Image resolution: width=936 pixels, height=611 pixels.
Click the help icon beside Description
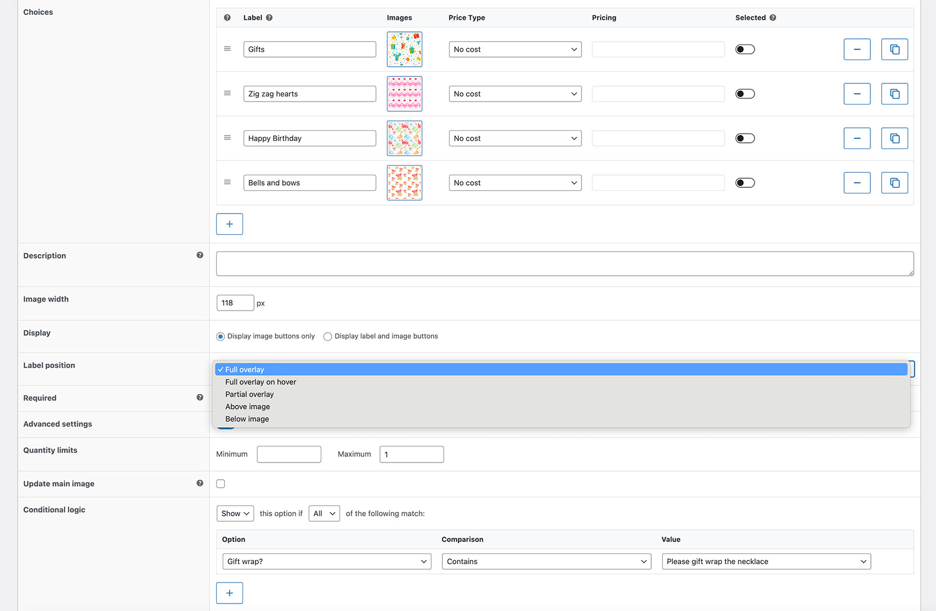pos(200,255)
